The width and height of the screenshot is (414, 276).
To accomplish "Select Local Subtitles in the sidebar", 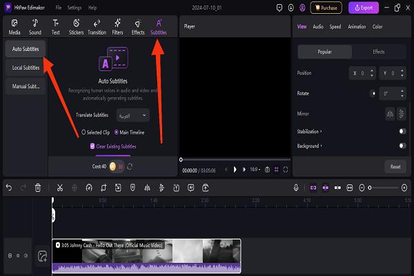I will 26,68.
